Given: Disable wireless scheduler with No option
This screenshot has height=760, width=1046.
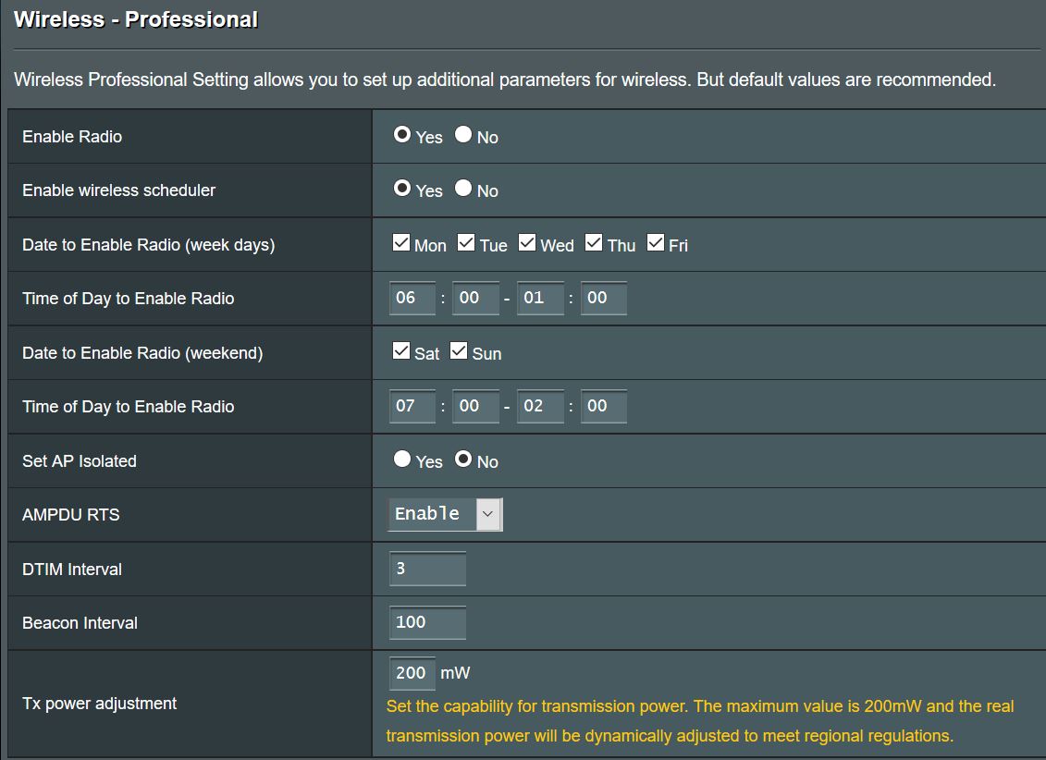Looking at the screenshot, I should pos(463,189).
